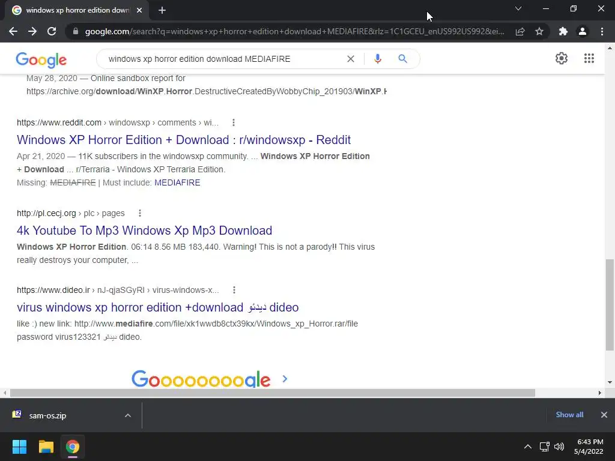This screenshot has width=615, height=461.
Task: Open the Chrome three-dot menu
Action: point(602,31)
